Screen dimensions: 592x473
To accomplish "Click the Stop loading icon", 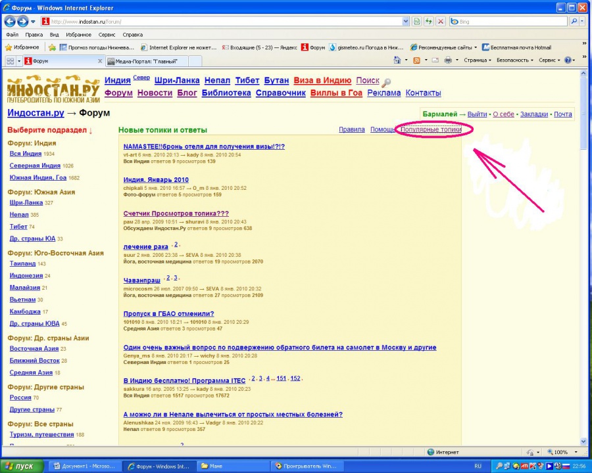I will [441, 22].
